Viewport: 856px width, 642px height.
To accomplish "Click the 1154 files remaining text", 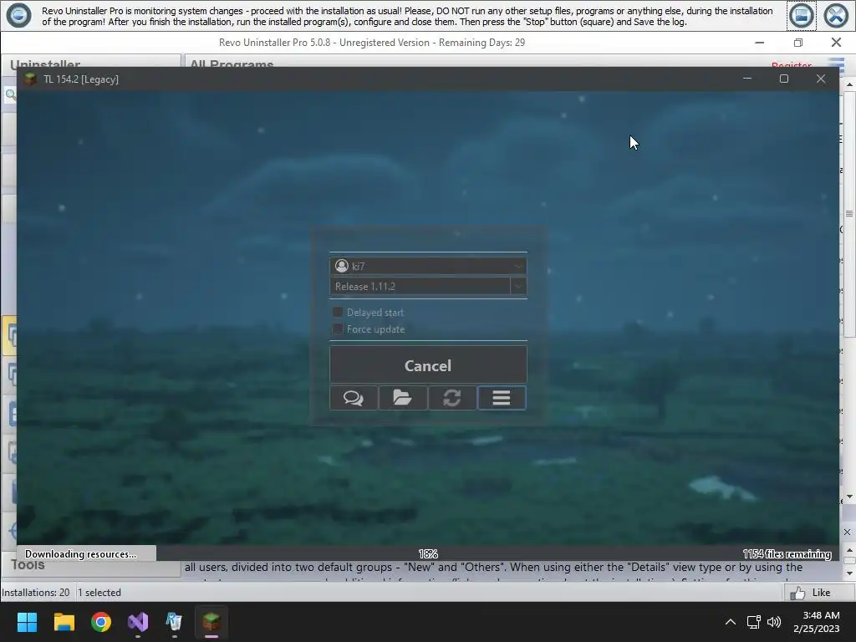I will click(x=787, y=553).
